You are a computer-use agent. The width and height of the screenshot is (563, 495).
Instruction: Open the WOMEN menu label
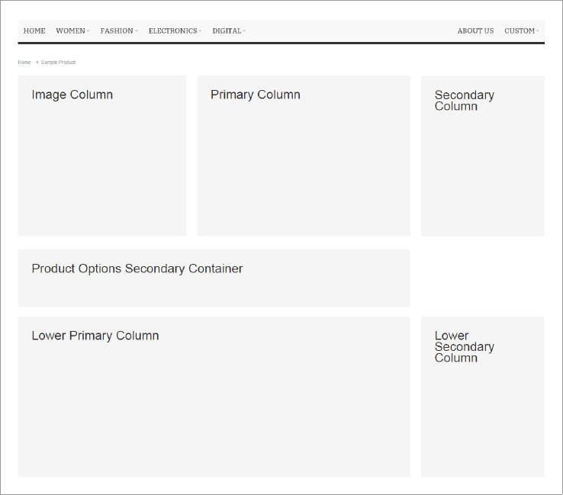coord(70,31)
